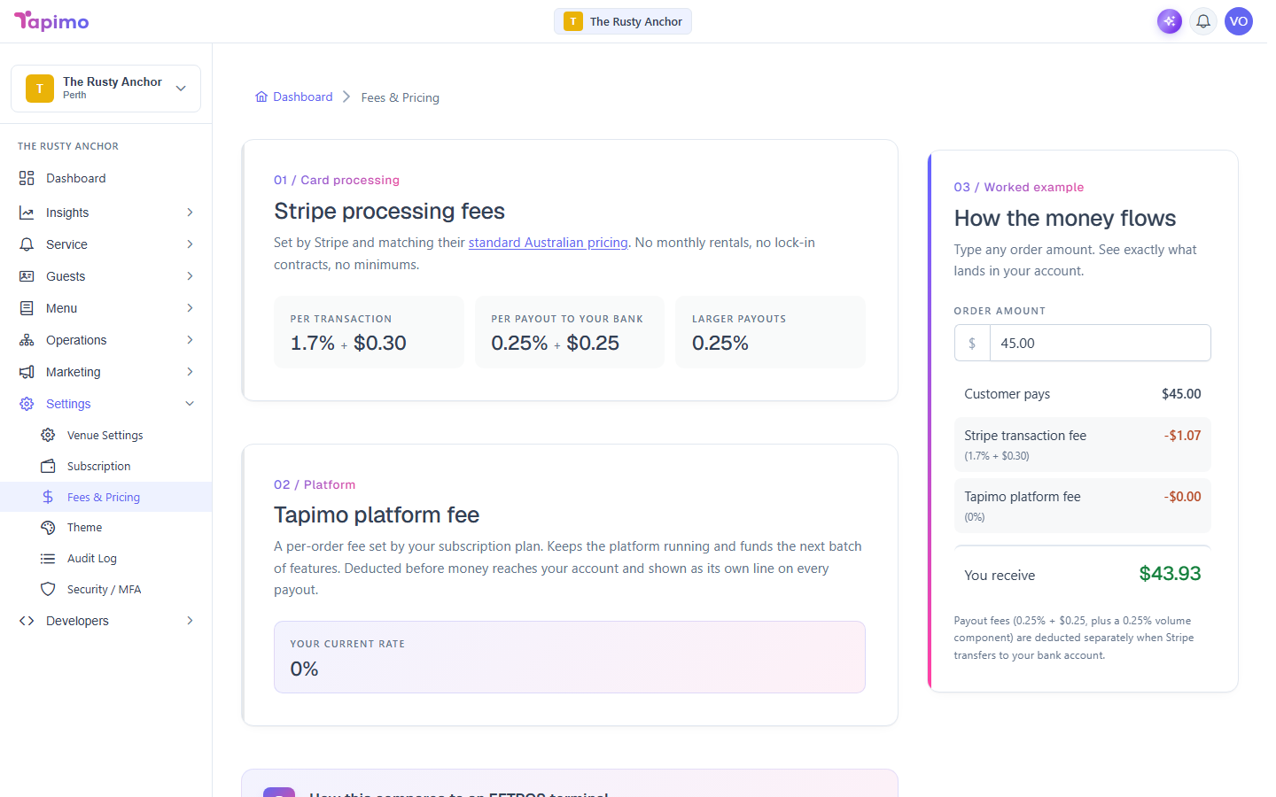Click the Venue Settings gear icon
Screen dimensions: 1276x797
48,435
